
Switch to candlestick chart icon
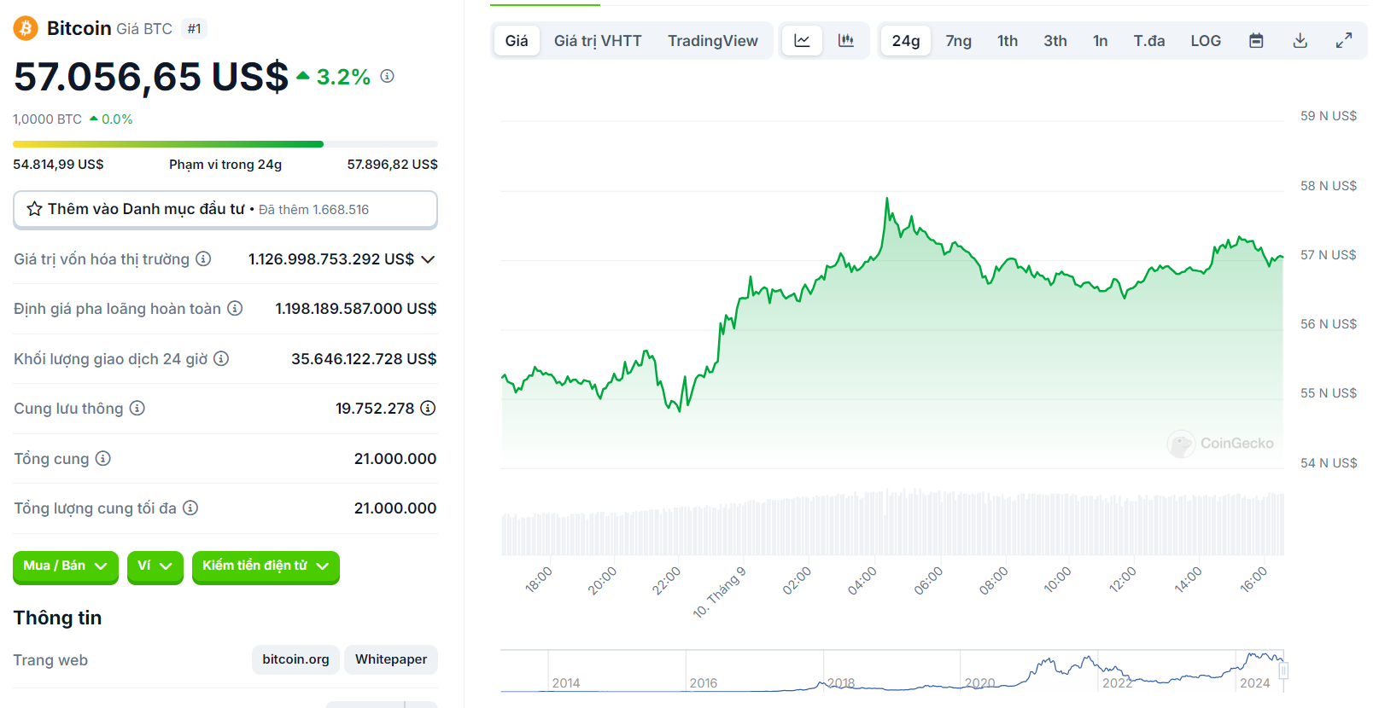[x=846, y=40]
